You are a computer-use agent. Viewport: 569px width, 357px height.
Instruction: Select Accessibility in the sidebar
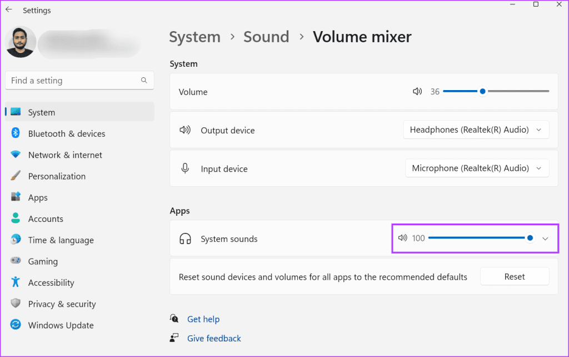click(x=51, y=282)
